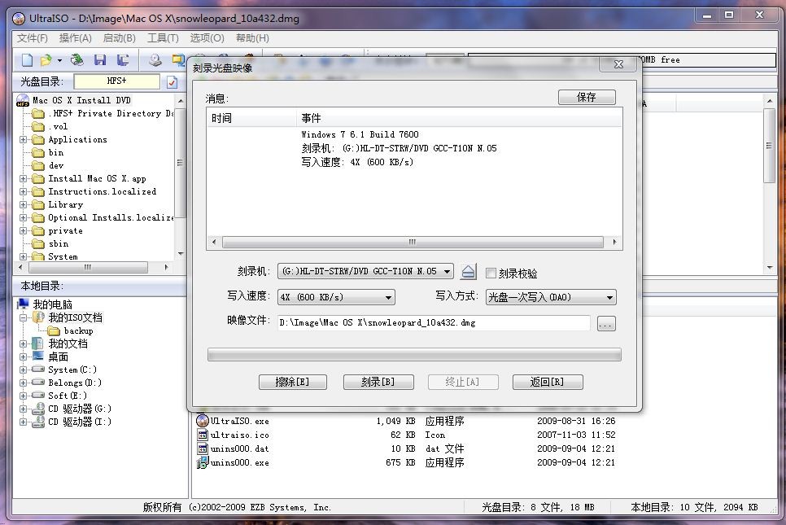Screen dimensions: 786x525
Task: Expand the private folder tree node
Action: point(23,230)
